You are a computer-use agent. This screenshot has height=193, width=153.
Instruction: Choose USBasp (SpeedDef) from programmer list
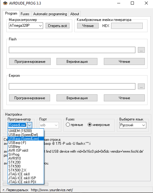click(26, 135)
